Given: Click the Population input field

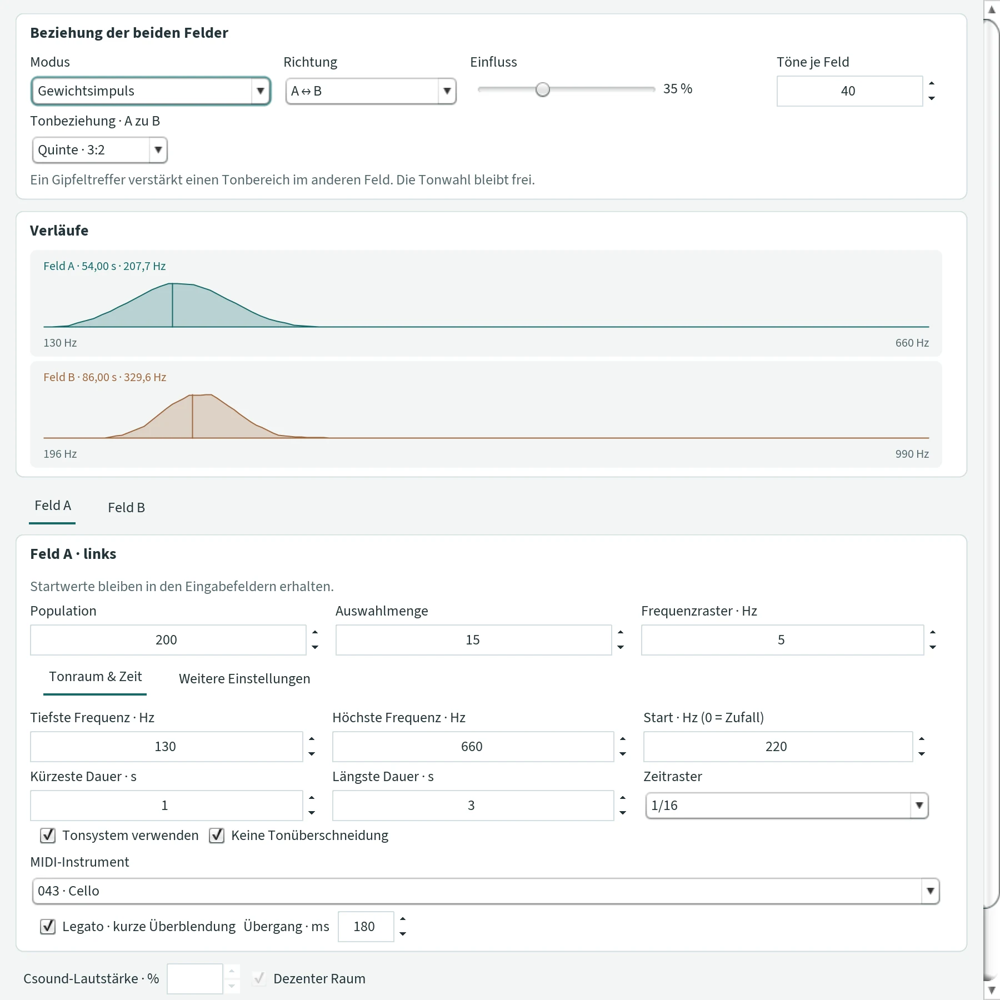Looking at the screenshot, I should pyautogui.click(x=168, y=640).
